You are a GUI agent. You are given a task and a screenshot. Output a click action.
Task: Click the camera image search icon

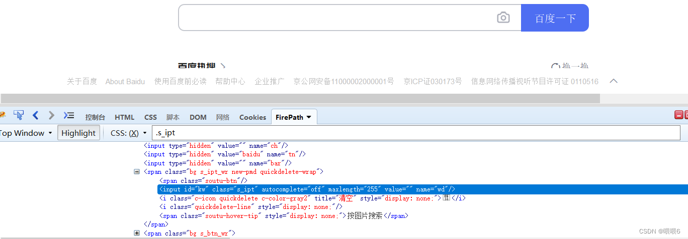[503, 18]
